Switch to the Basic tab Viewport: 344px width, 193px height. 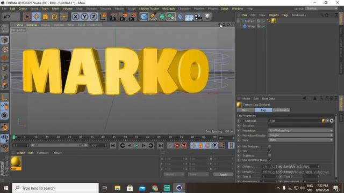click(245, 110)
